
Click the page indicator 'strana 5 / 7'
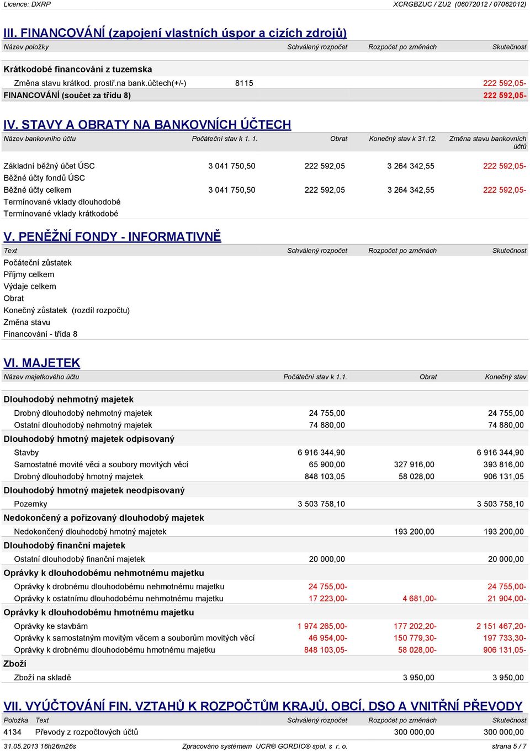[509, 746]
